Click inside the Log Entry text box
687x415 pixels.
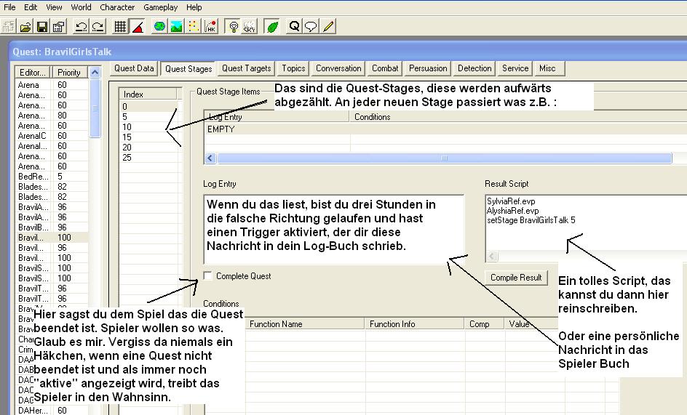pyautogui.click(x=334, y=229)
